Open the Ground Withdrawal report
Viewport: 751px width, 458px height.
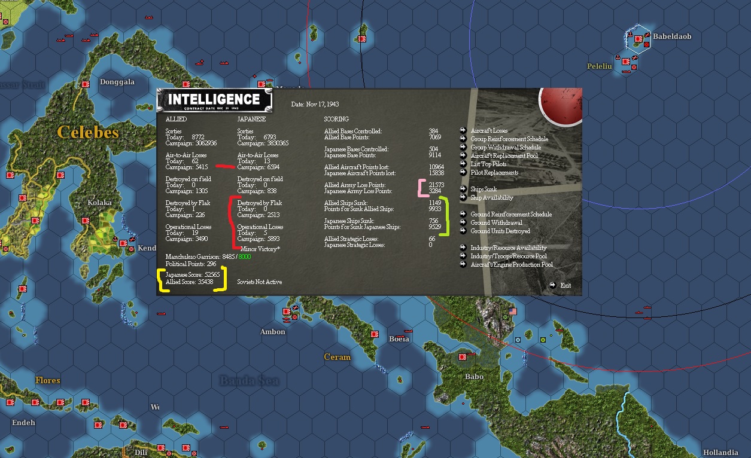tap(496, 222)
